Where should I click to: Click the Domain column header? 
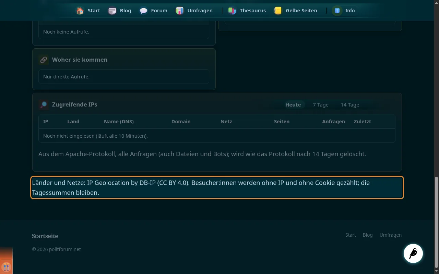point(181,122)
